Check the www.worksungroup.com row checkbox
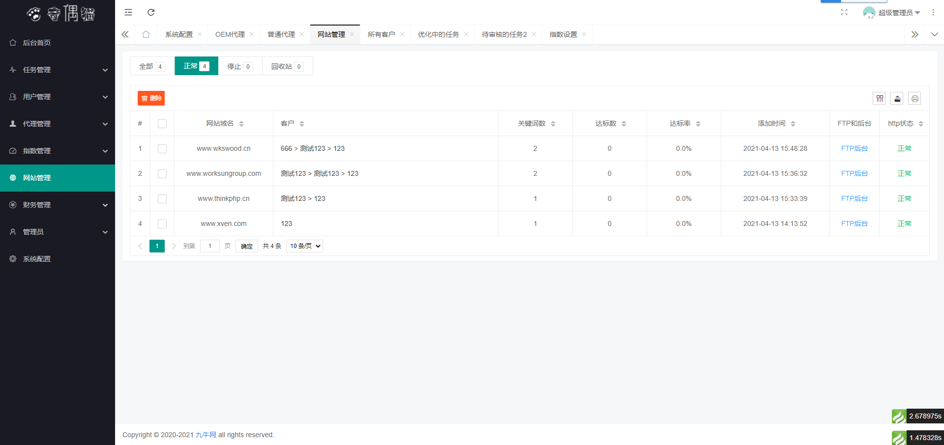944x445 pixels. point(162,174)
